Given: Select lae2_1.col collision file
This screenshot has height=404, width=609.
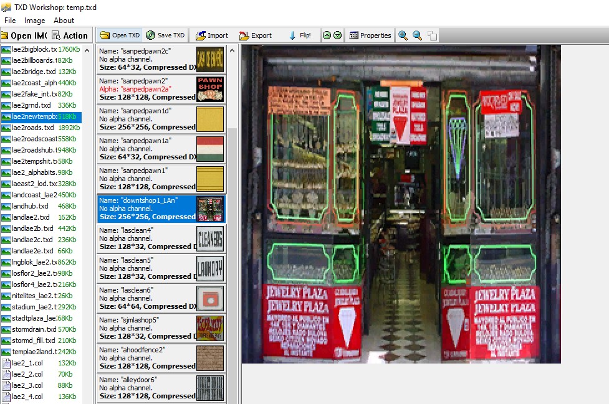Looking at the screenshot, I should (41, 364).
